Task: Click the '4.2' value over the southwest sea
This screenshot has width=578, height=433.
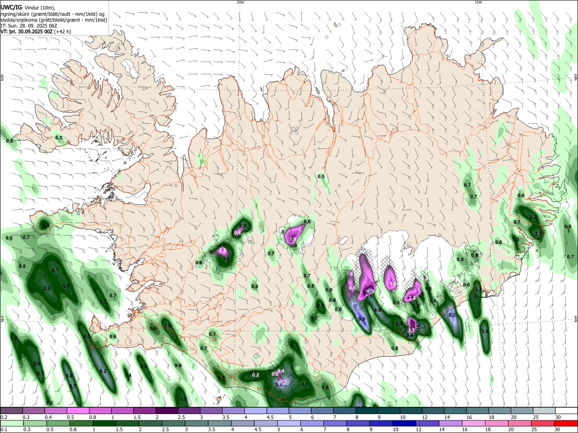Action: pos(103,371)
